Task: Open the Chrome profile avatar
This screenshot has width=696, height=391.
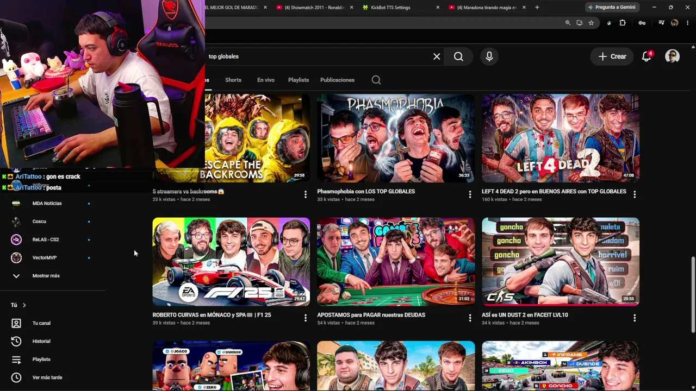Action: [675, 23]
